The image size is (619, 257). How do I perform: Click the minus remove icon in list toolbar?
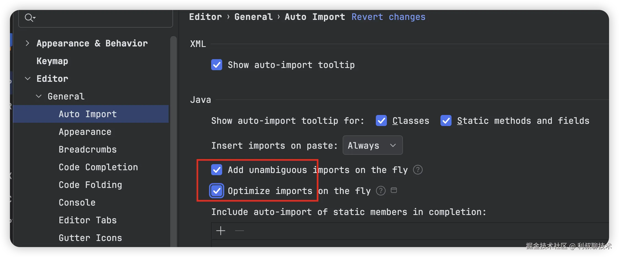(239, 230)
